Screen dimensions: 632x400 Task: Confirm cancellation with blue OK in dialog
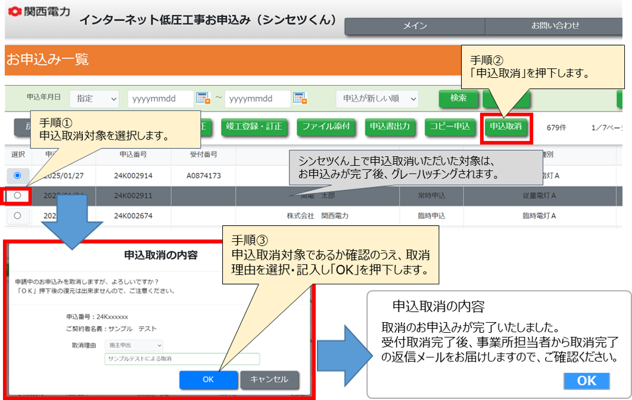pyautogui.click(x=208, y=380)
